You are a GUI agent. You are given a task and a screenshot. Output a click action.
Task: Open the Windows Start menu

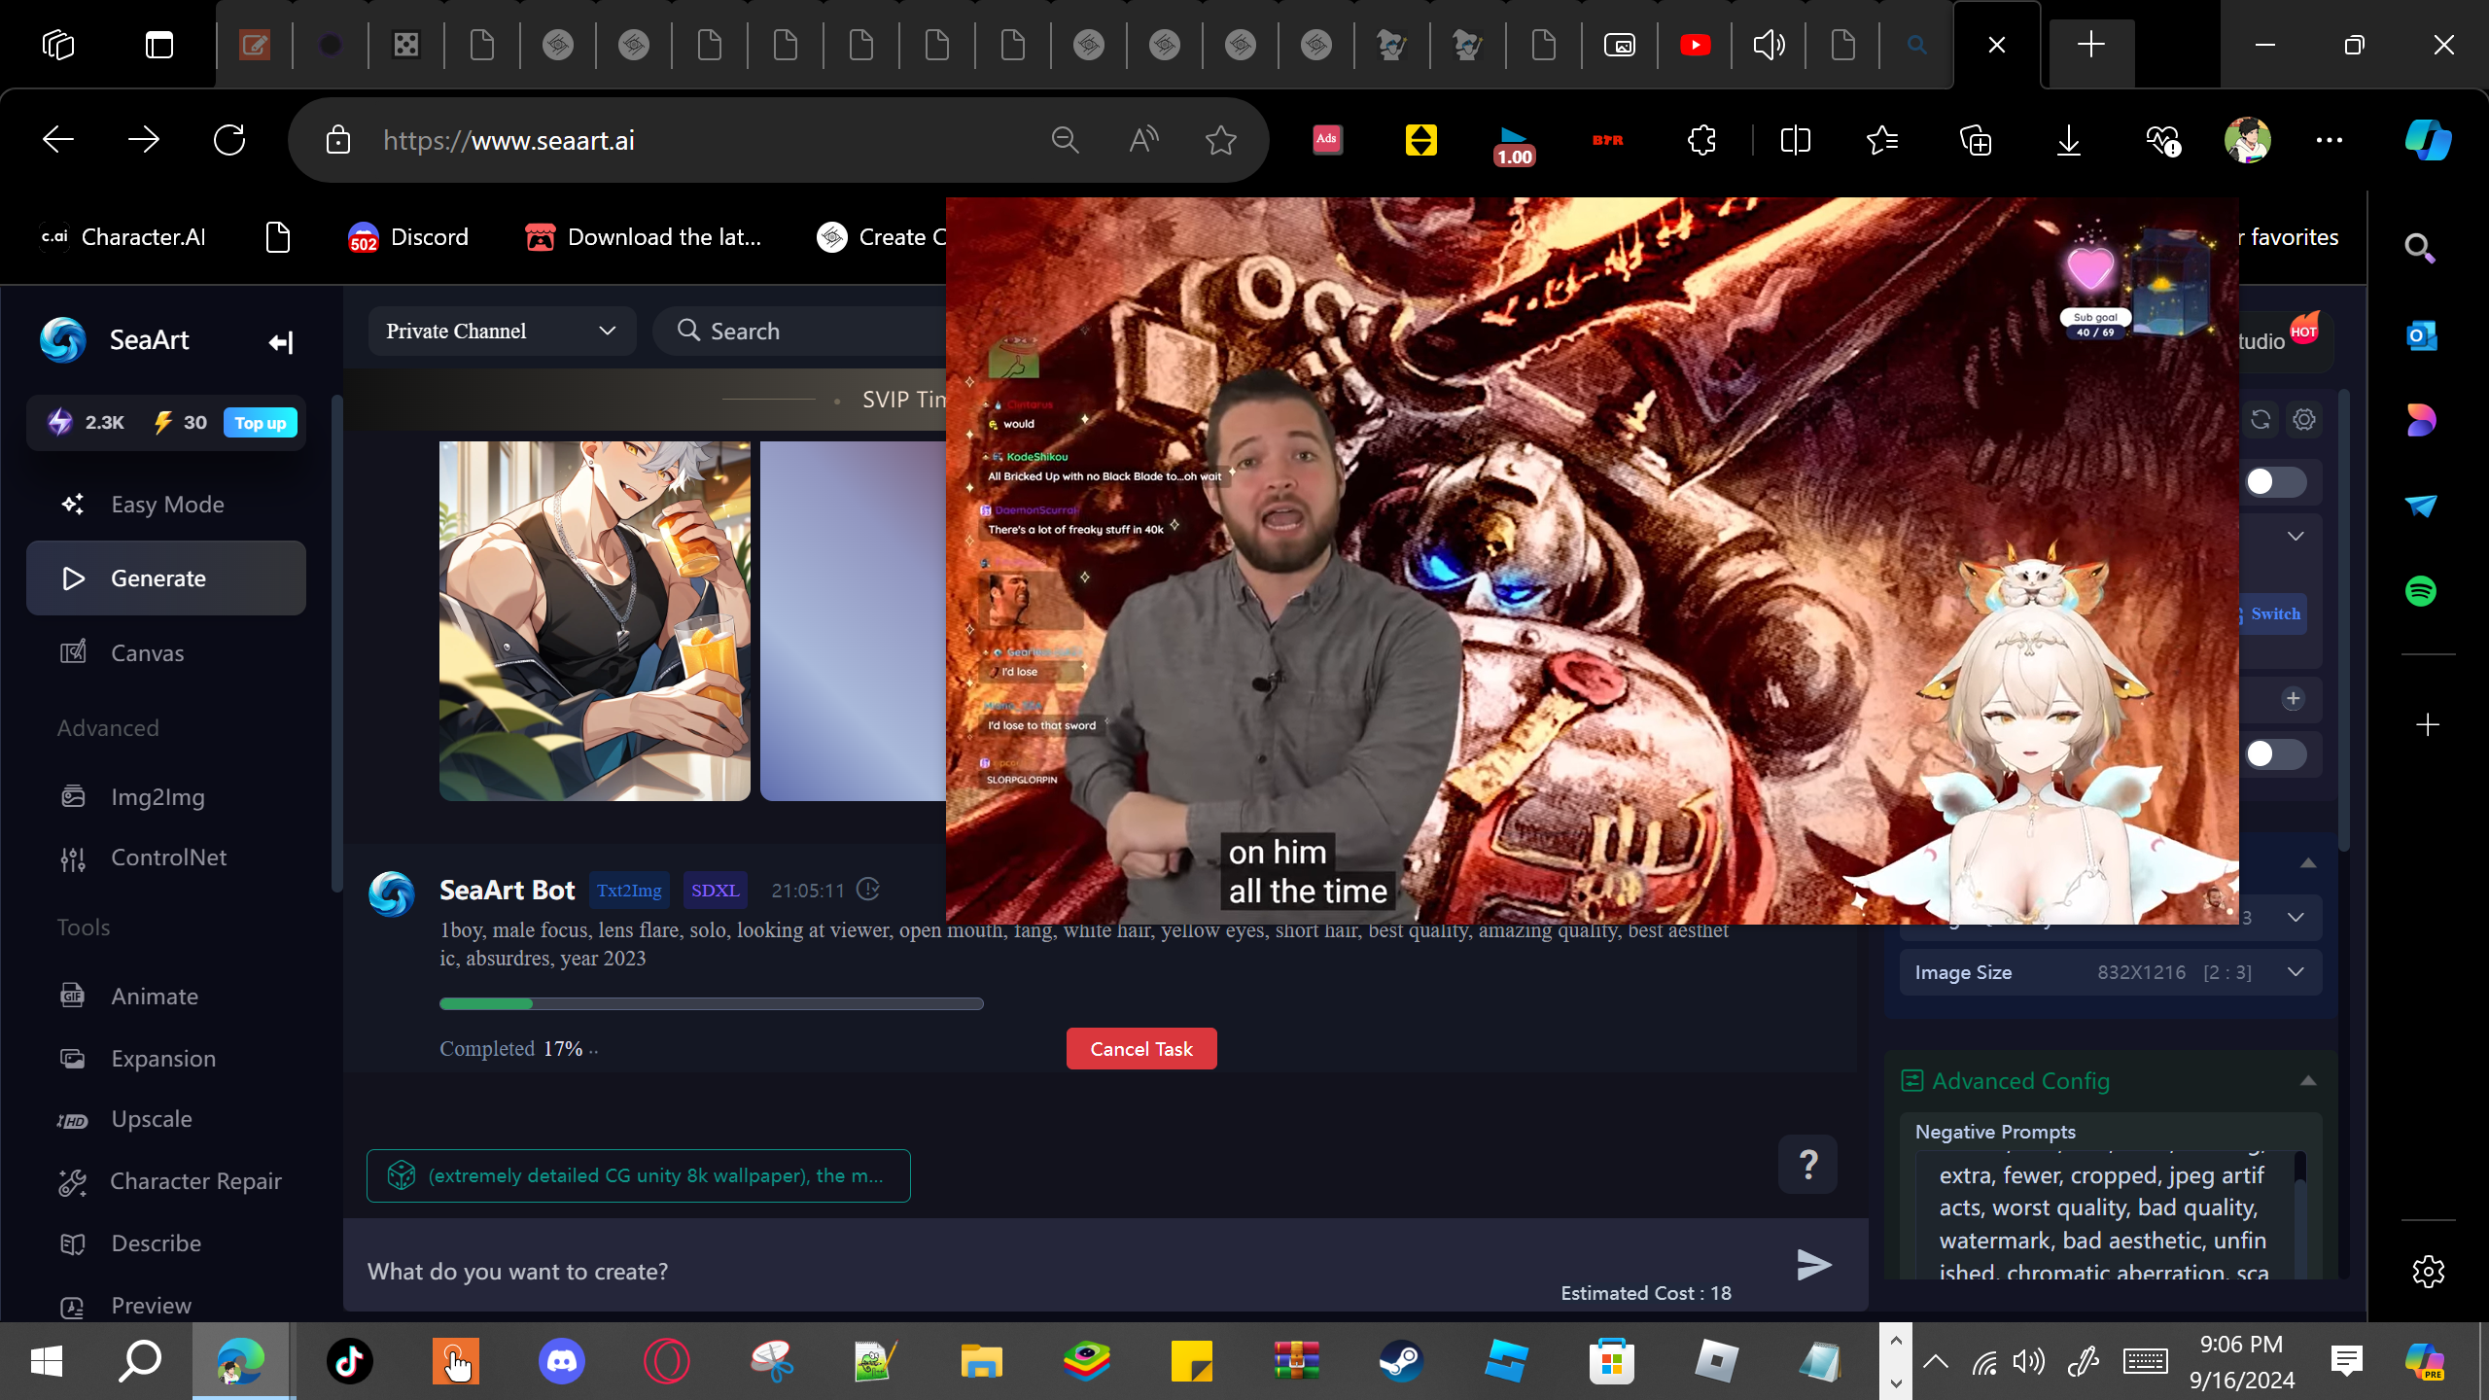pos(46,1361)
